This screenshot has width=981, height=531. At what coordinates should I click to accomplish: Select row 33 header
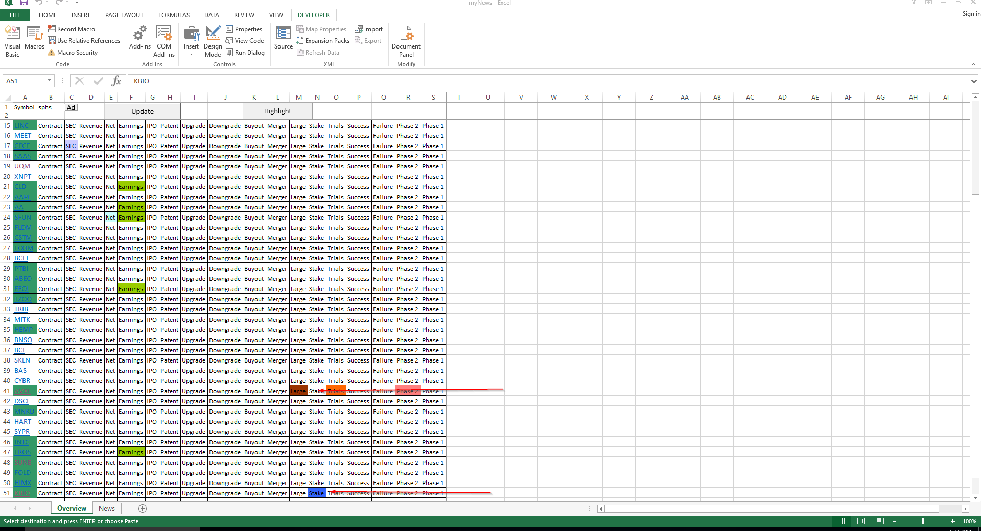[7, 309]
